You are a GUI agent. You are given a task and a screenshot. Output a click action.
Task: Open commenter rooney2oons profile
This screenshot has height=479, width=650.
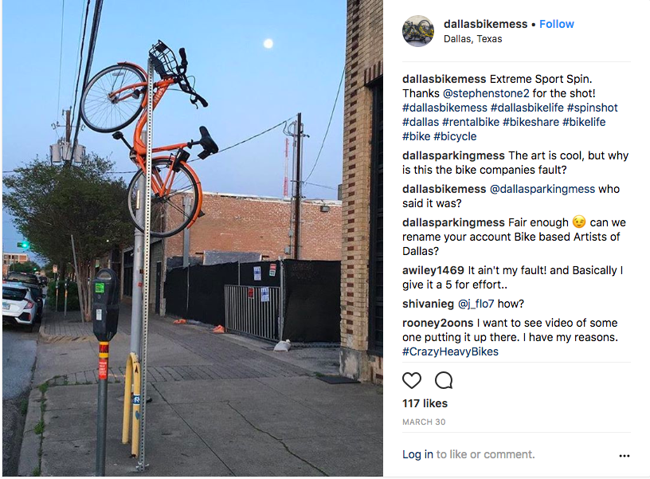(438, 323)
